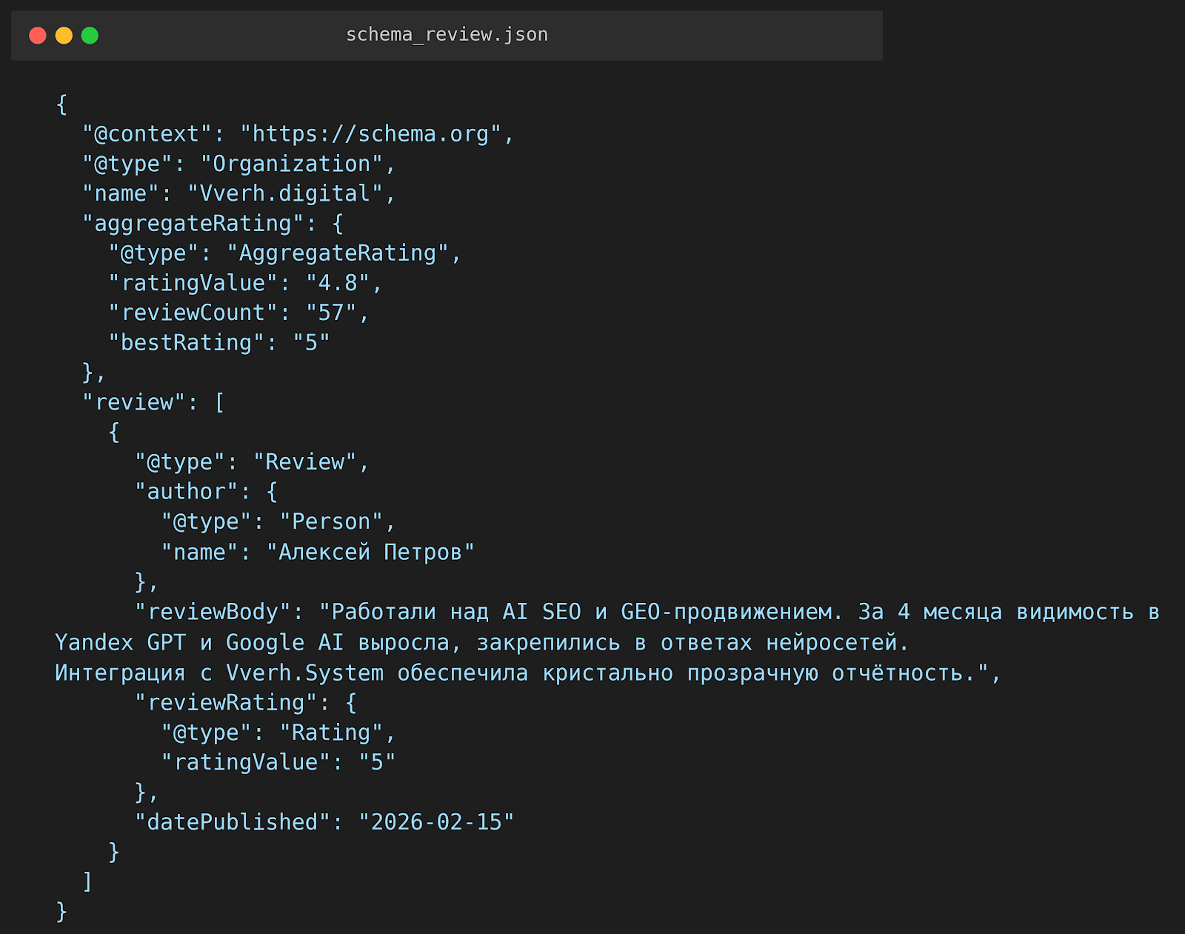The width and height of the screenshot is (1185, 934).
Task: Click the bestRating key
Action: (x=186, y=342)
